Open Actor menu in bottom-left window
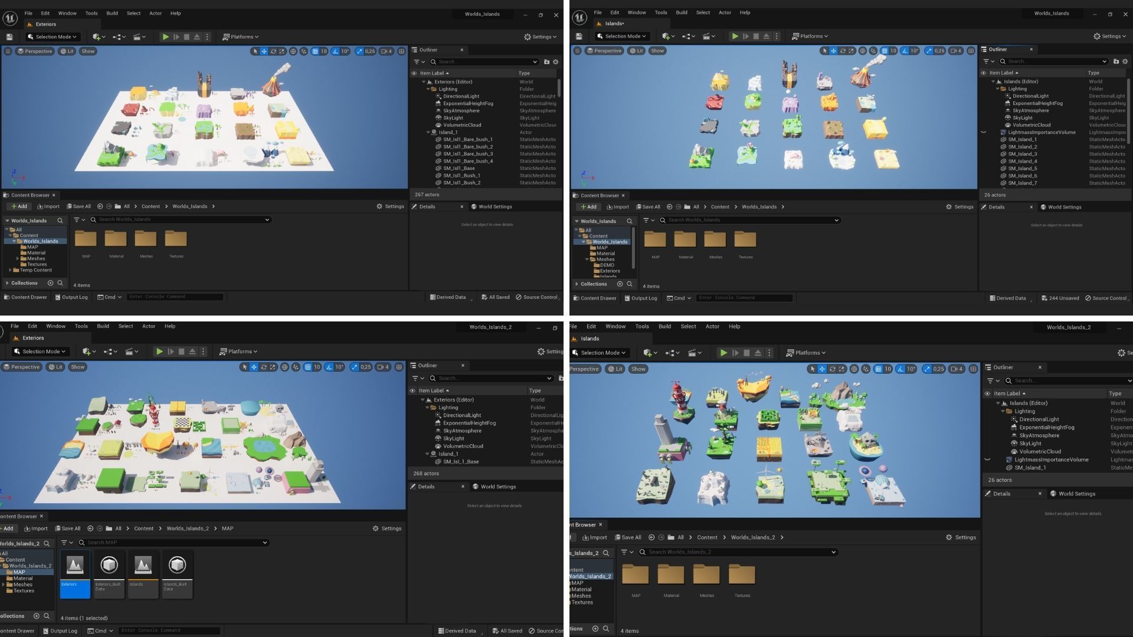The width and height of the screenshot is (1133, 637). pyautogui.click(x=149, y=326)
